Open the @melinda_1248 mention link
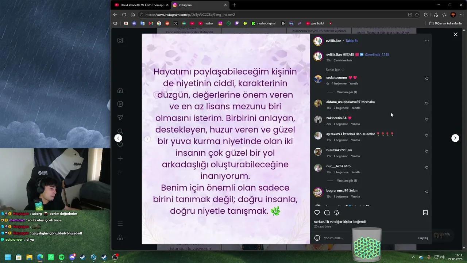The image size is (467, 263). point(377,55)
